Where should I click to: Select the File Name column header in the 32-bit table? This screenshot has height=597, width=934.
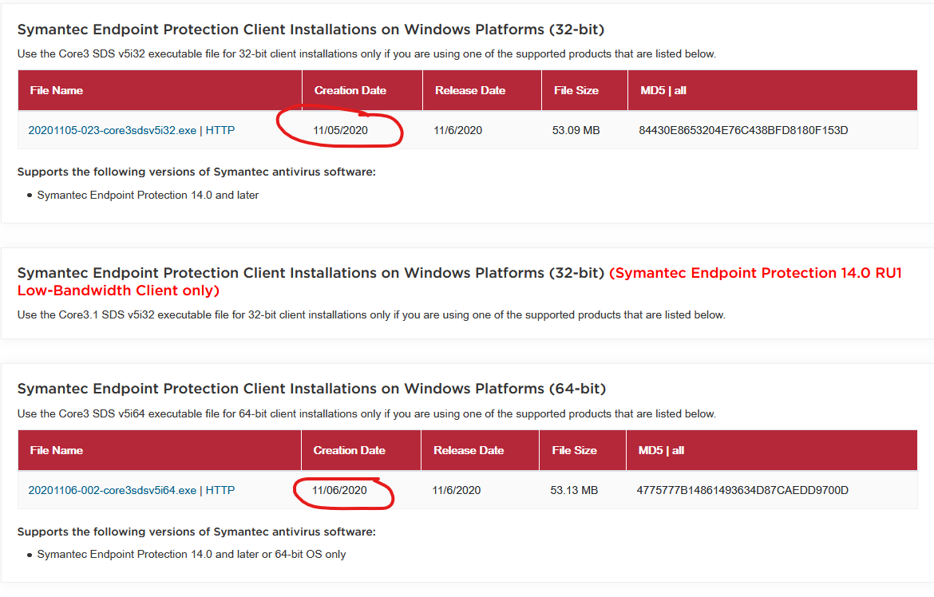pyautogui.click(x=56, y=90)
